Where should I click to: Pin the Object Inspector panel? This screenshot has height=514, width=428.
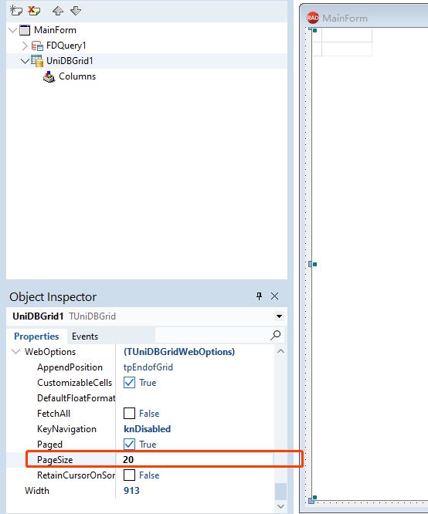pos(259,296)
